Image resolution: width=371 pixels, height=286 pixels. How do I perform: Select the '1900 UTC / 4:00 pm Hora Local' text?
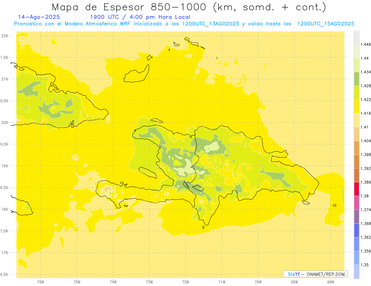click(140, 17)
